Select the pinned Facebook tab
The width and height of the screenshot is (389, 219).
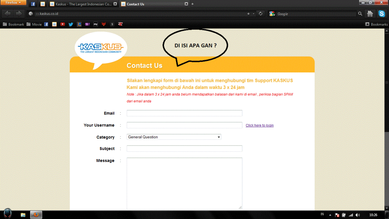[33, 4]
